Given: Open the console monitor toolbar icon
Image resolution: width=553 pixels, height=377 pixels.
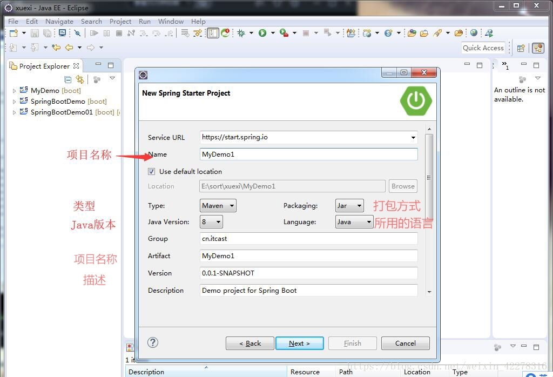Looking at the screenshot, I should [x=63, y=33].
